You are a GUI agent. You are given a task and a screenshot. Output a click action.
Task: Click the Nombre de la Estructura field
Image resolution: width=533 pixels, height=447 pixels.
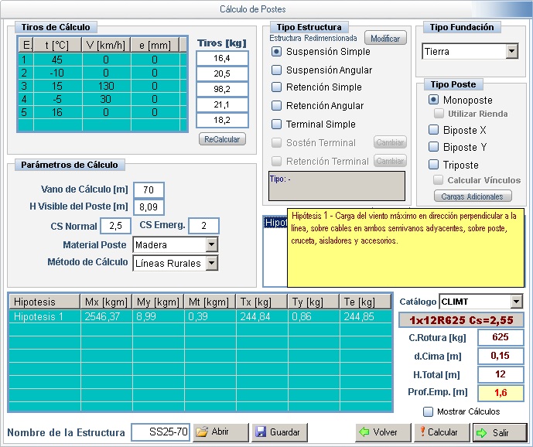(x=160, y=432)
